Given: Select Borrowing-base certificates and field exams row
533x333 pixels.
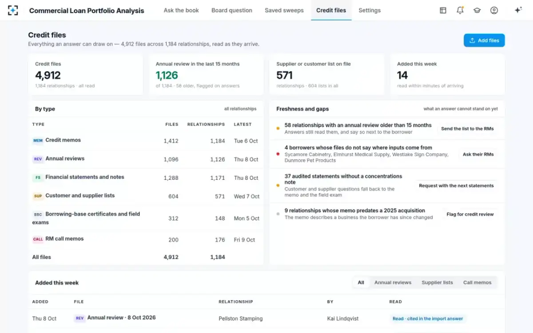Looking at the screenshot, I should (146, 218).
